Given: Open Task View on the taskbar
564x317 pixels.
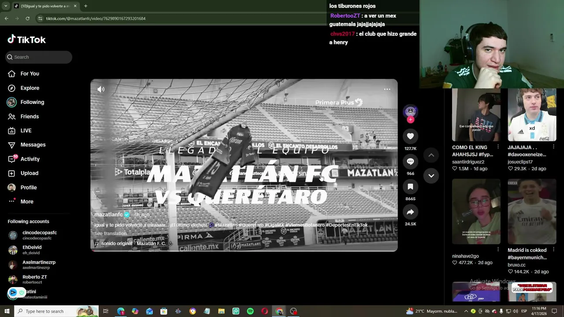Looking at the screenshot, I should (106, 311).
